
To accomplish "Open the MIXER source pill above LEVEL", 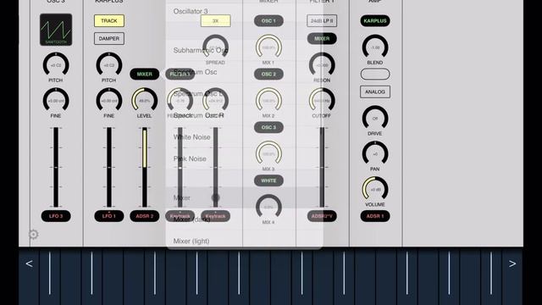I will (x=145, y=74).
